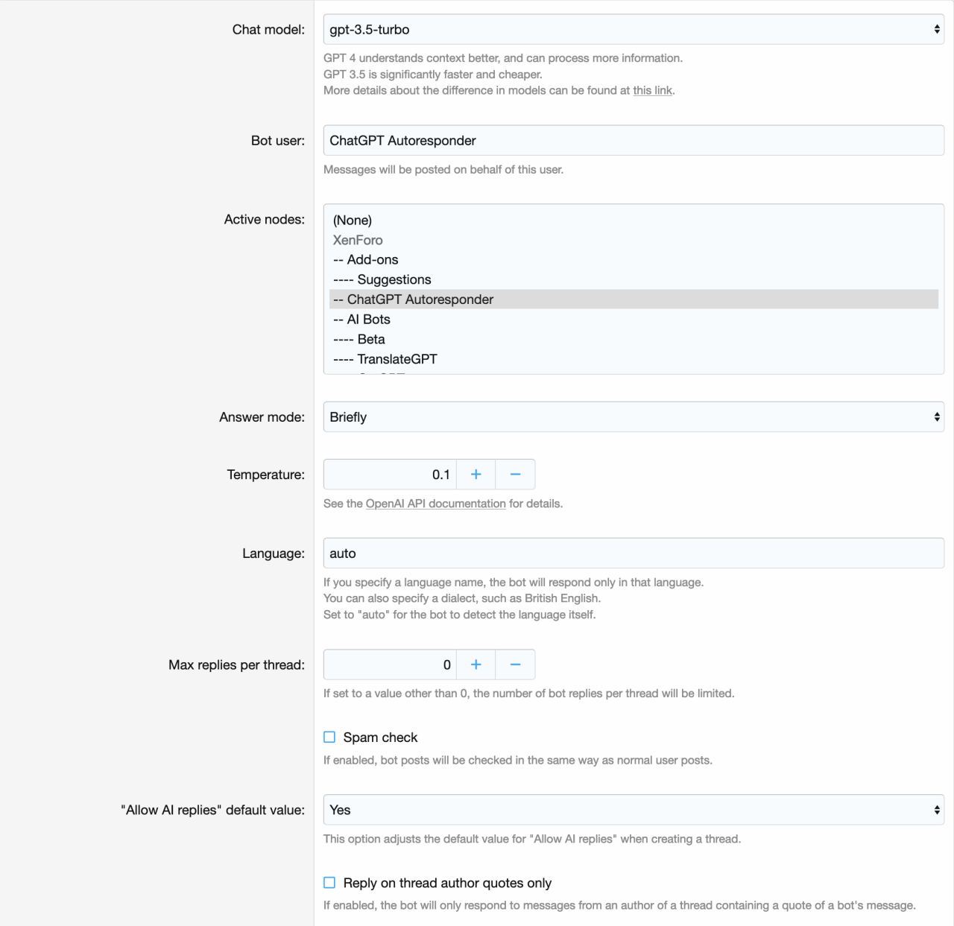Open the Chat model dropdown
The height and width of the screenshot is (926, 954).
pyautogui.click(x=634, y=30)
